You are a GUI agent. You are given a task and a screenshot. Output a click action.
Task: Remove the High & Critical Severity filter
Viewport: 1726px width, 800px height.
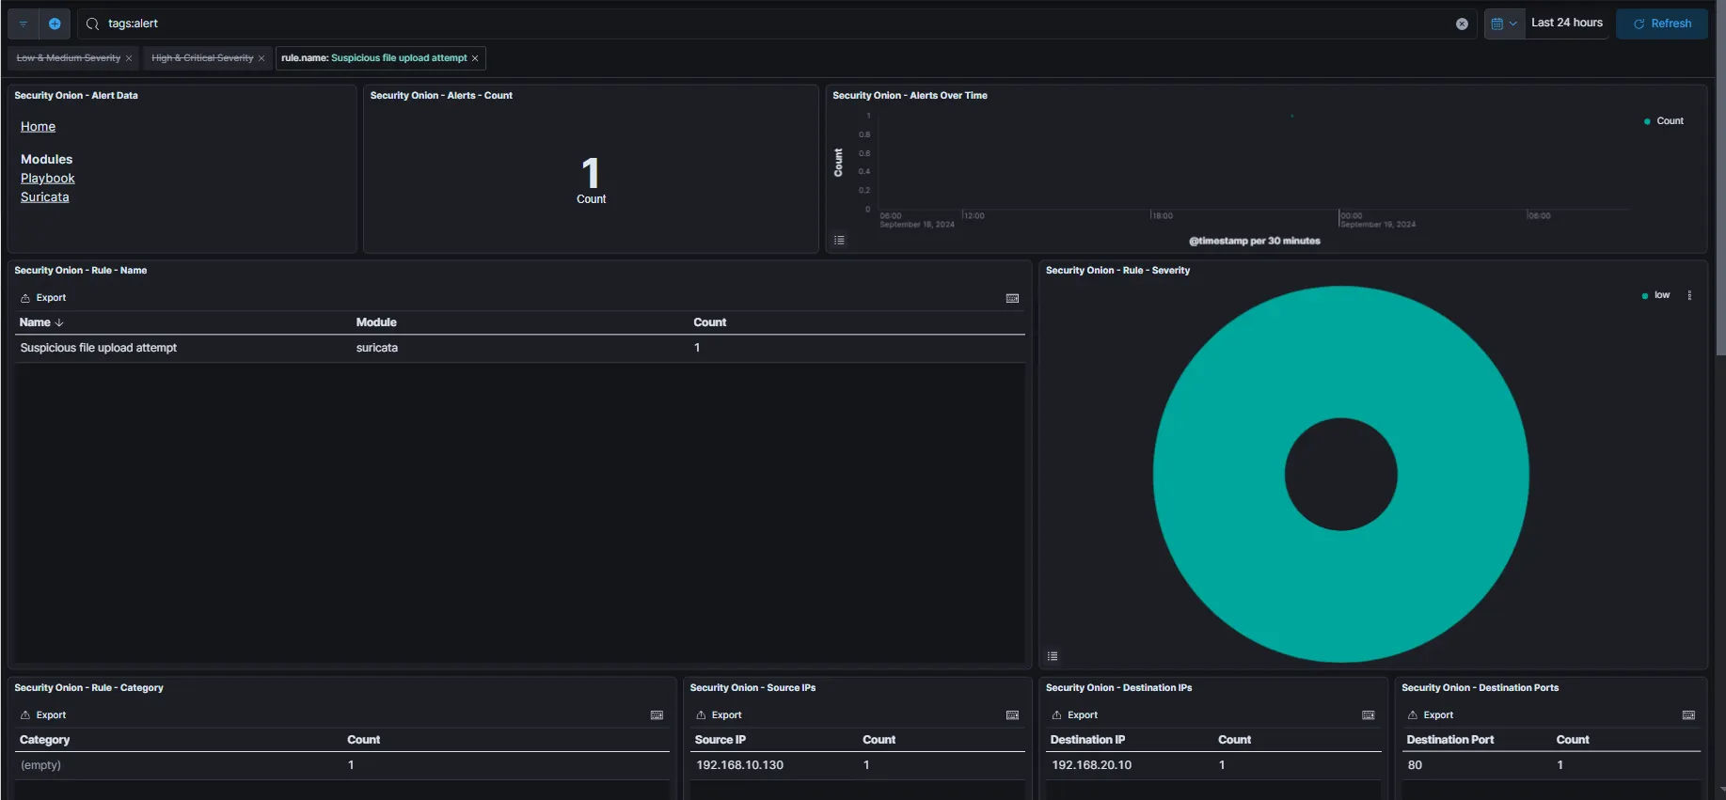[x=261, y=58]
